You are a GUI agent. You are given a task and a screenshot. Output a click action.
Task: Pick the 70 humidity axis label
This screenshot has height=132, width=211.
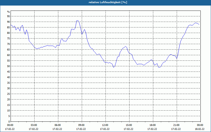point(8,44)
